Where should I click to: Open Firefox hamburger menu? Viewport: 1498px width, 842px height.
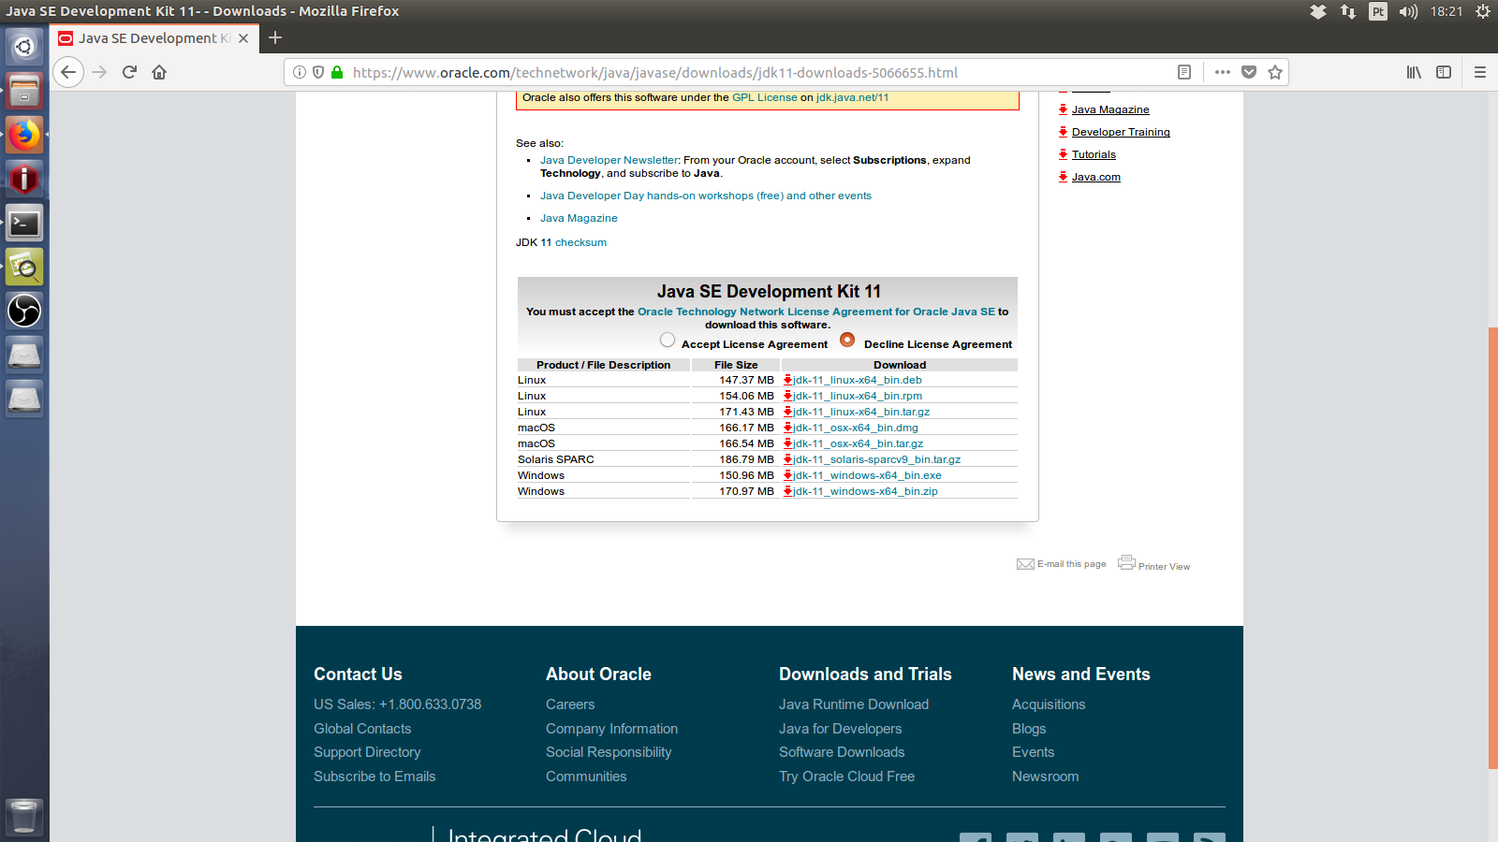[1480, 72]
